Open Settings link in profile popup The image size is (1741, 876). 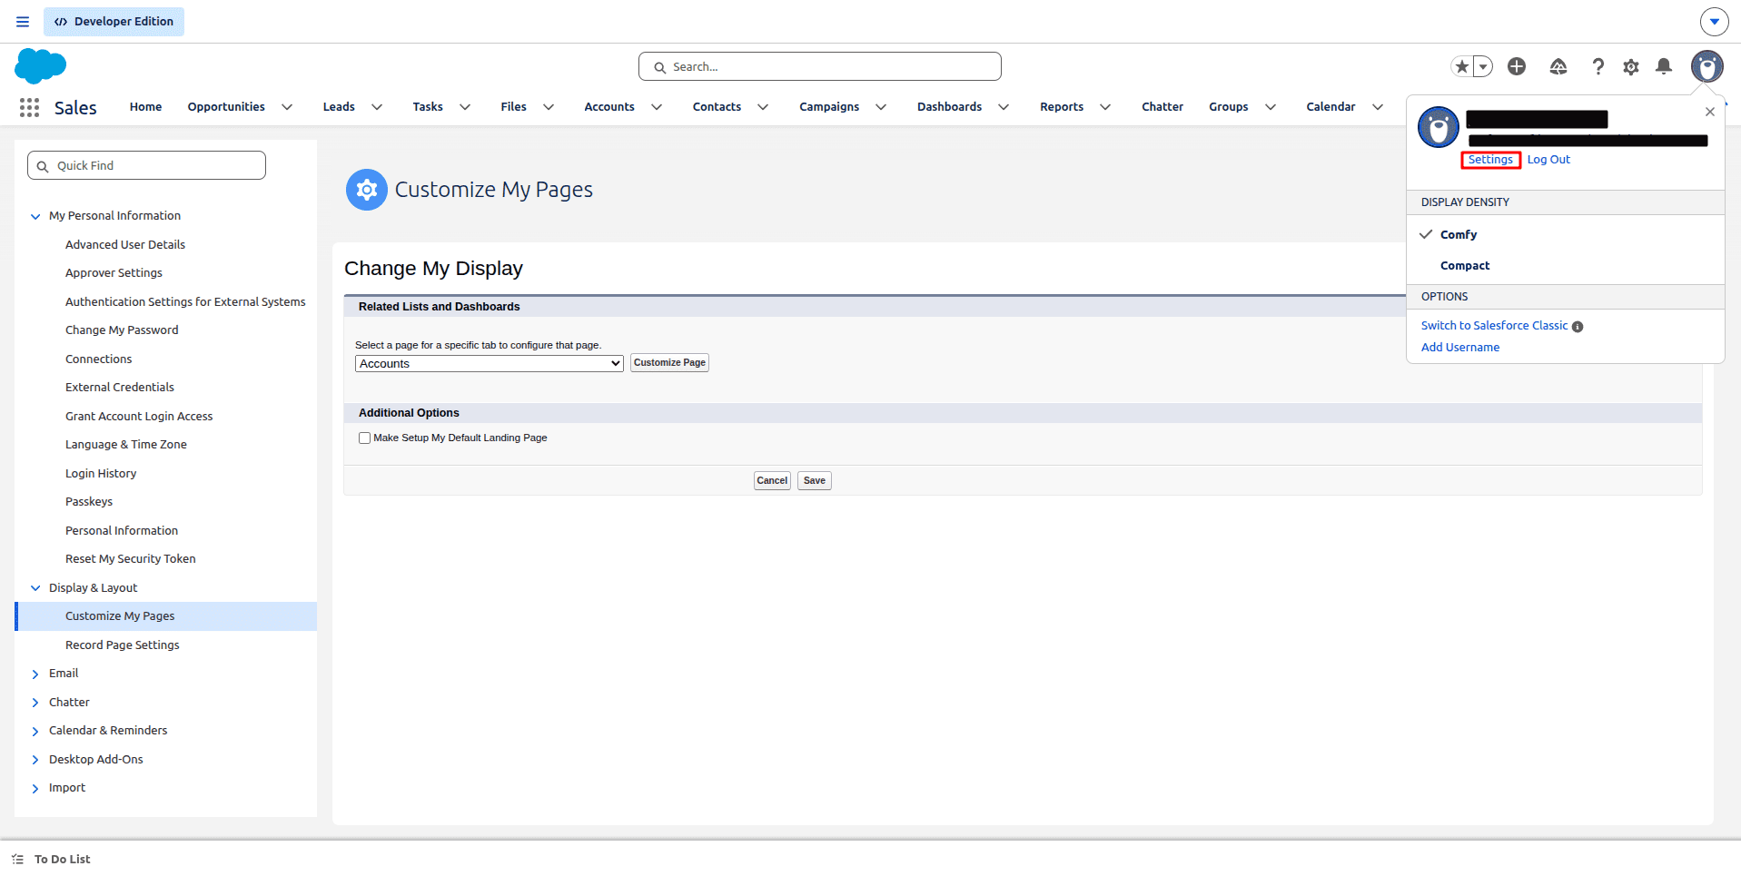(1490, 160)
